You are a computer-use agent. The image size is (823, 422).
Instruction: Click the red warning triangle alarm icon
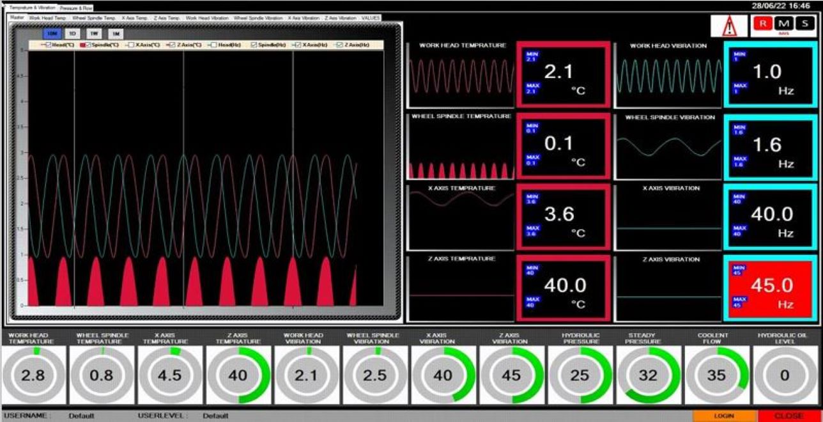pyautogui.click(x=728, y=26)
